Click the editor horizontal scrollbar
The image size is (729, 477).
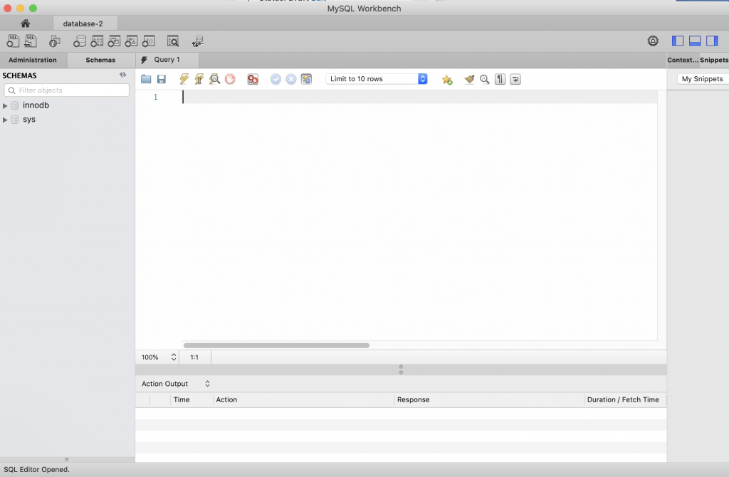click(x=277, y=345)
